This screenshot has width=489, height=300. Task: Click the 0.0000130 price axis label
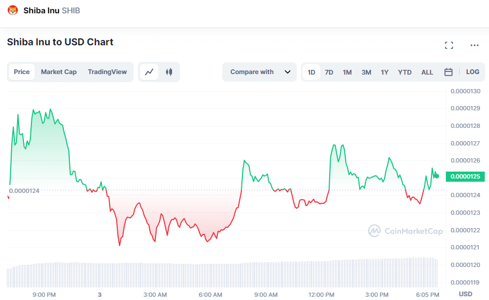click(466, 91)
